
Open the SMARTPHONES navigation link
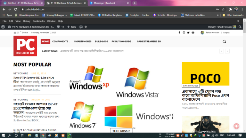[83, 42]
